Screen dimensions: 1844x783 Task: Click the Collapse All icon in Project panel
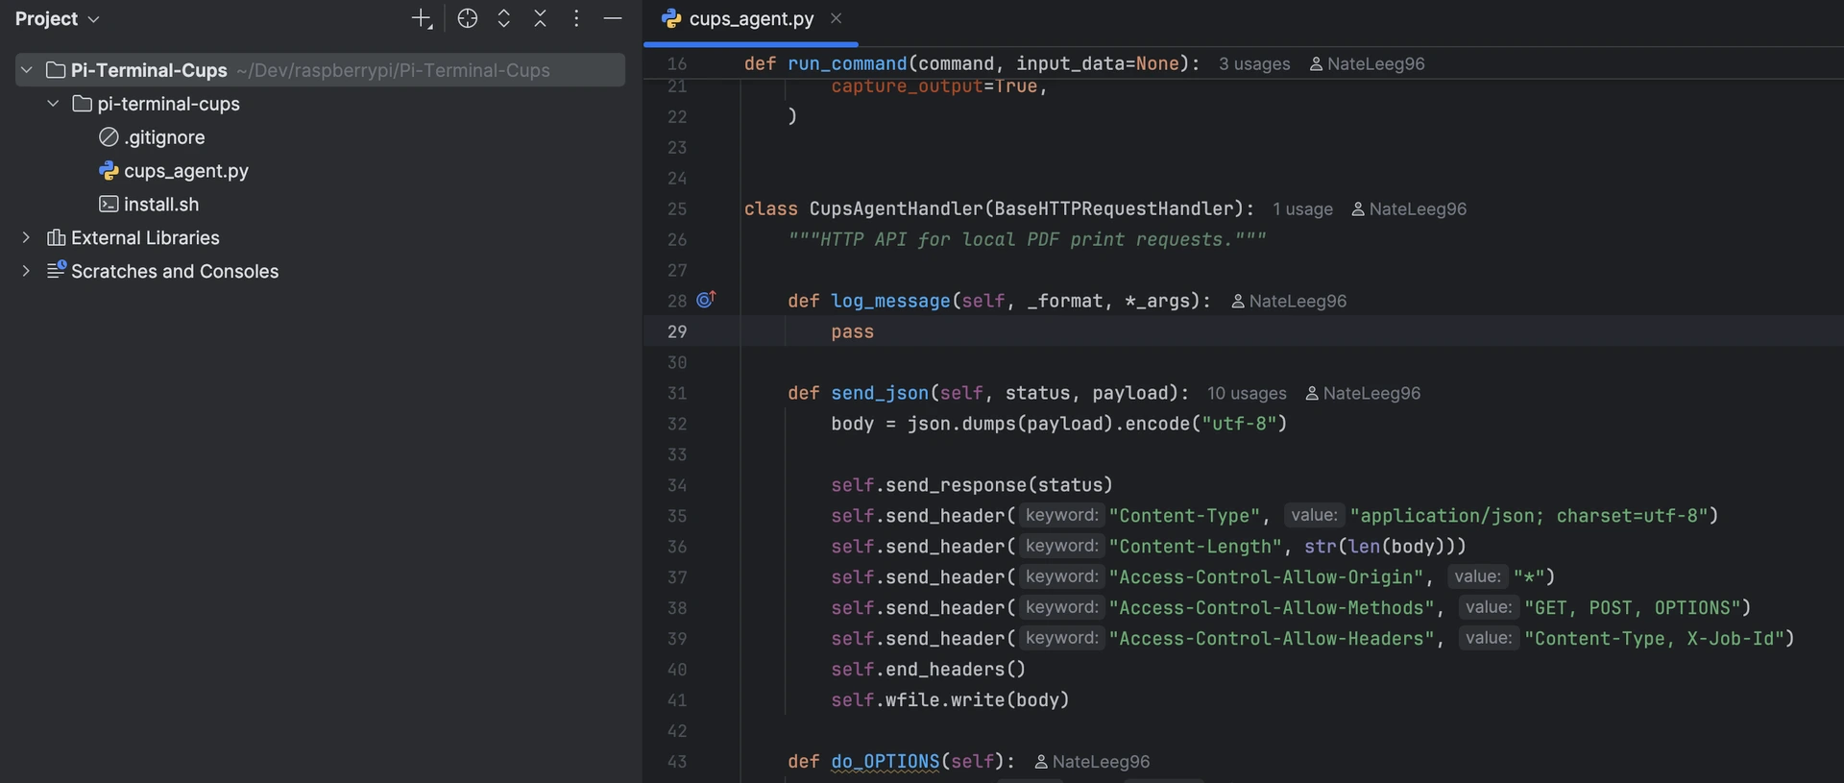[540, 19]
